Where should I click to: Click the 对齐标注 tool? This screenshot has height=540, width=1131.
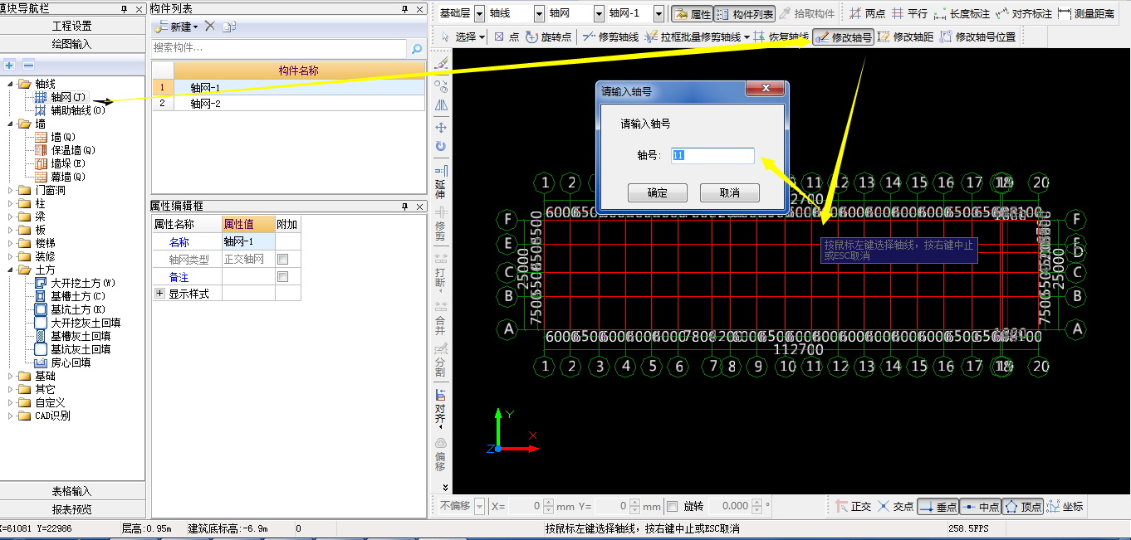pos(1024,14)
